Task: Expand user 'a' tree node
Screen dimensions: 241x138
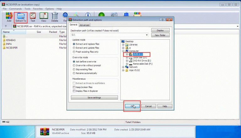Action: [123, 48]
